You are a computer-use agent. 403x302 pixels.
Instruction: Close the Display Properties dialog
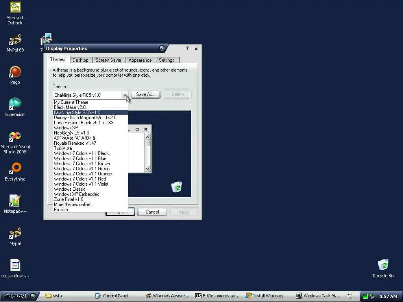pyautogui.click(x=196, y=49)
